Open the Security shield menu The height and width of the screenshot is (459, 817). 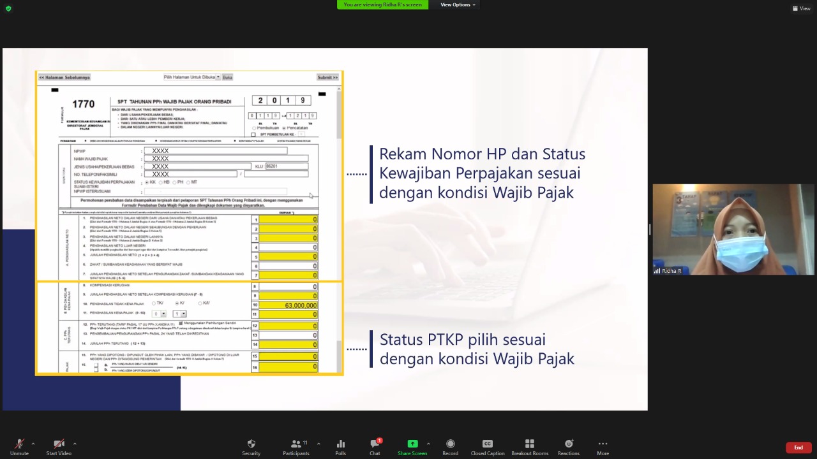coord(251,446)
